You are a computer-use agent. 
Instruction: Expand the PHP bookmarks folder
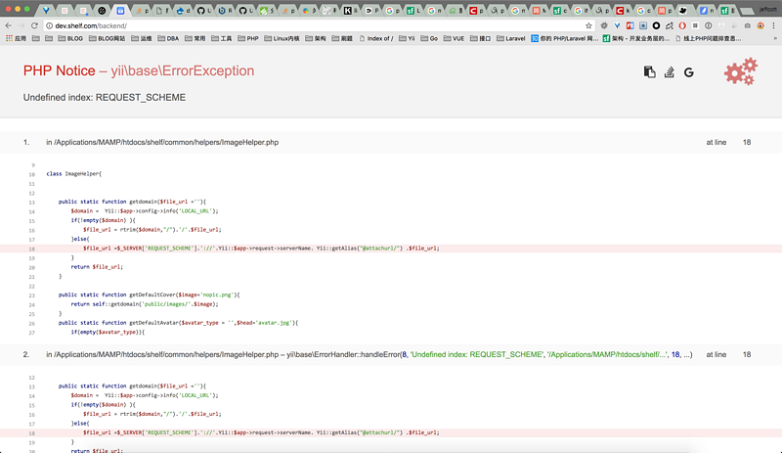247,39
